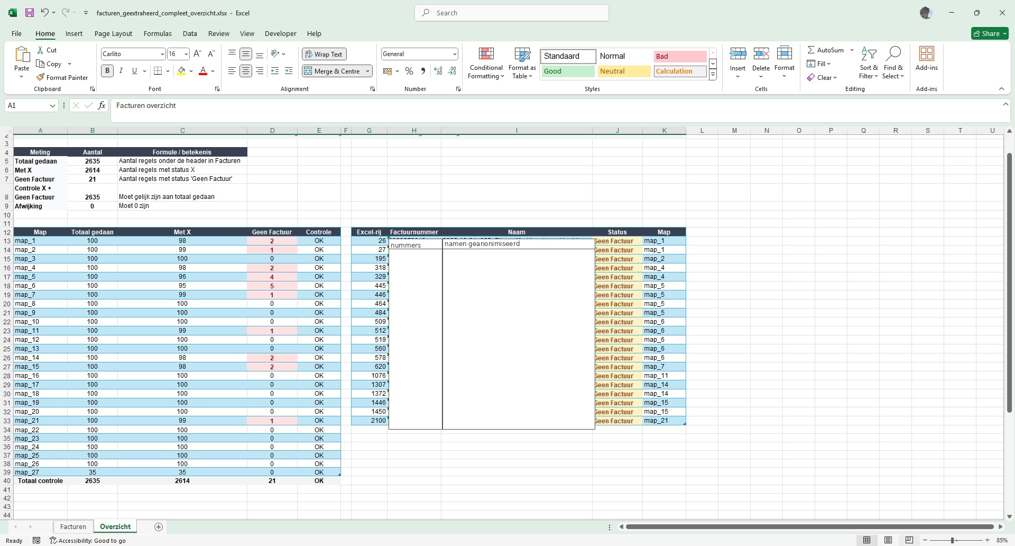
Task: Open the Developer ribbon tab
Action: pyautogui.click(x=280, y=33)
